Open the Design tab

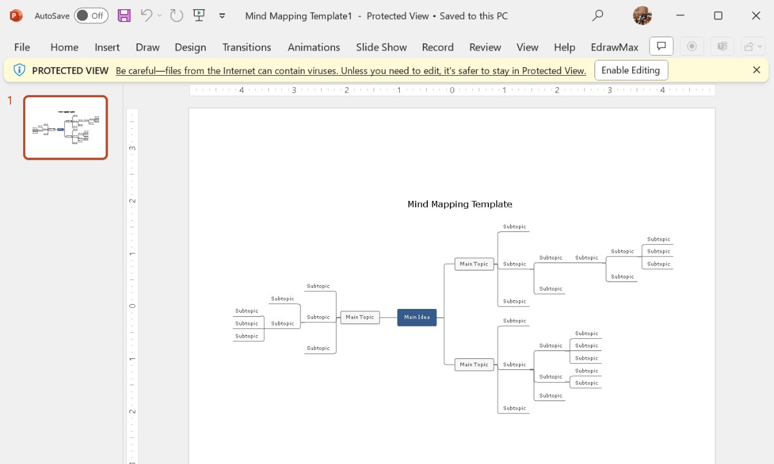pyautogui.click(x=190, y=47)
